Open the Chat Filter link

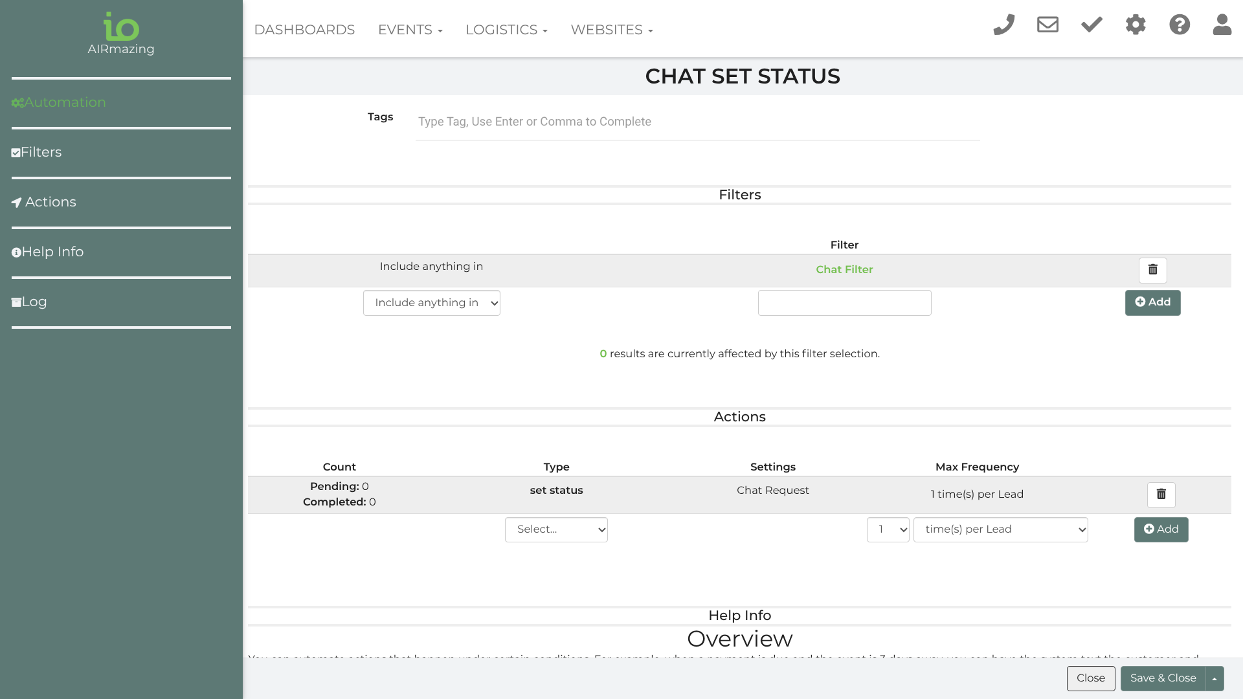click(844, 269)
